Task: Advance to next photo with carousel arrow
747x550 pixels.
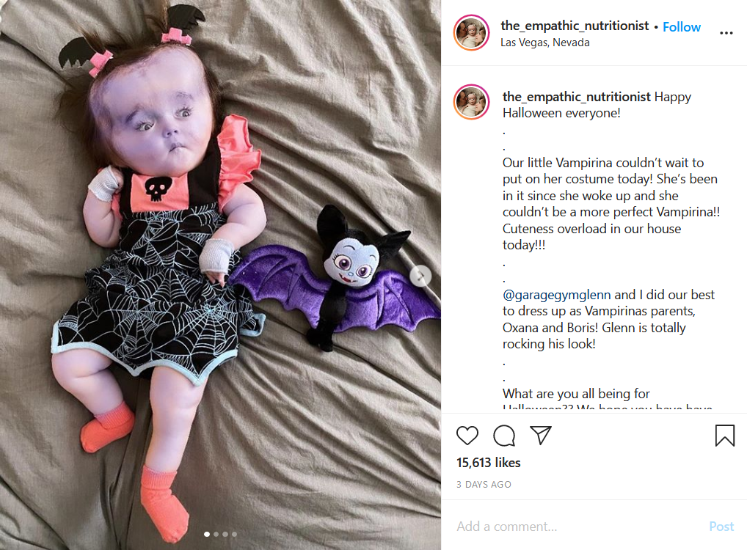Action: (x=420, y=276)
